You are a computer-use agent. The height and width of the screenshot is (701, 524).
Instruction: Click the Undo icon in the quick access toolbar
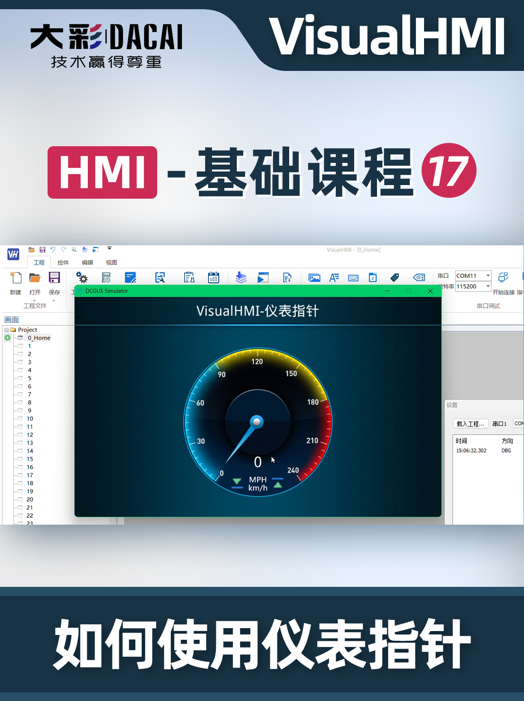point(53,249)
